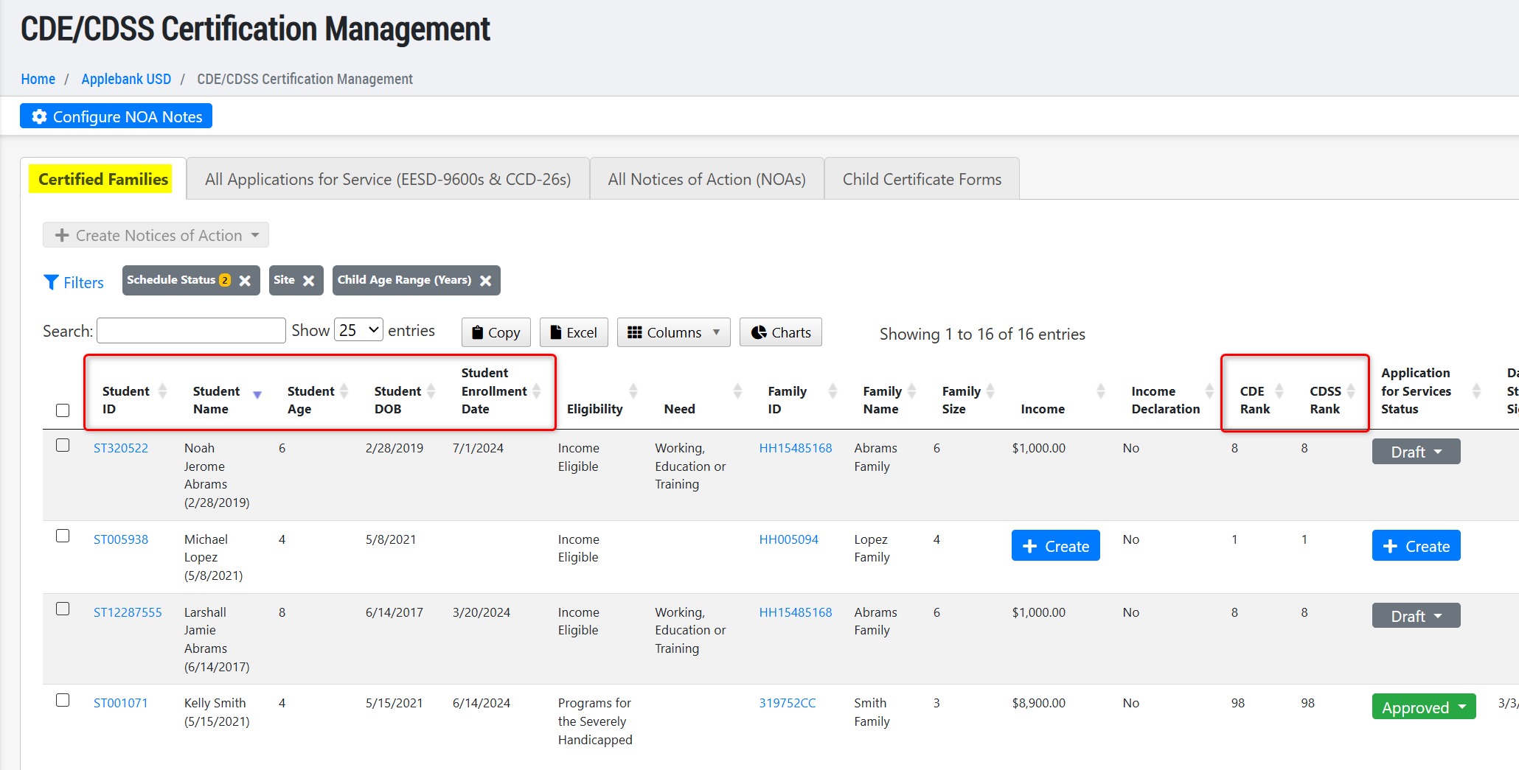Create application for Michael Lopez

1416,546
